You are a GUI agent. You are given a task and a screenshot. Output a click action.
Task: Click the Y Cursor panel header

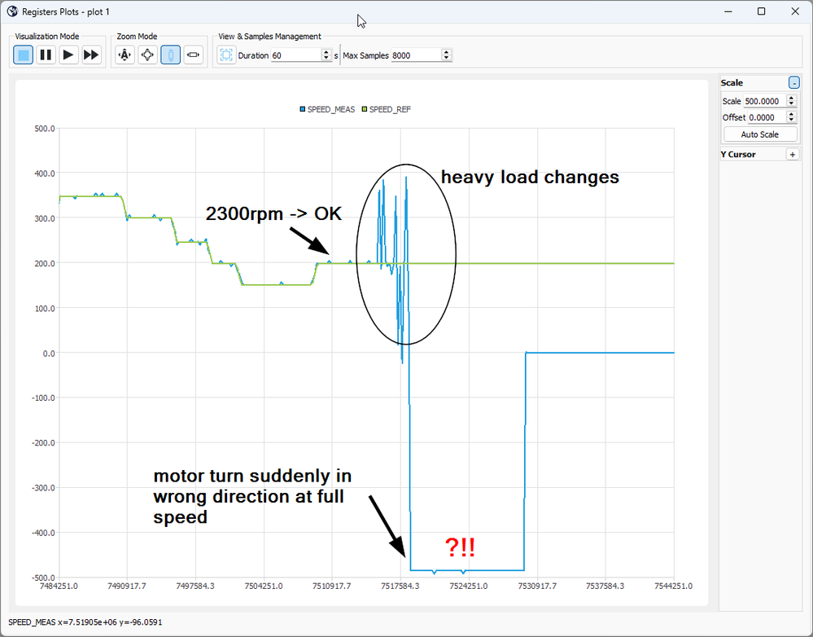(x=738, y=155)
